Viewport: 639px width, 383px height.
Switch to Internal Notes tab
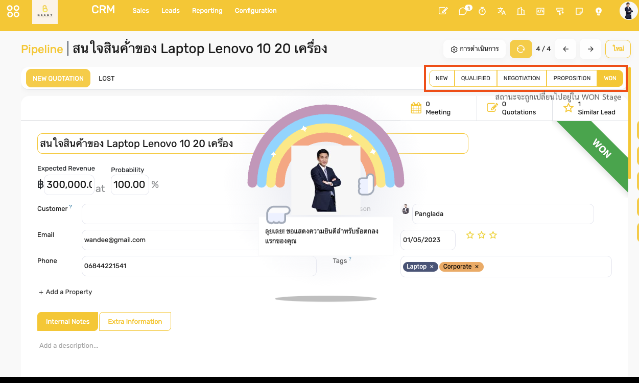[x=68, y=322]
